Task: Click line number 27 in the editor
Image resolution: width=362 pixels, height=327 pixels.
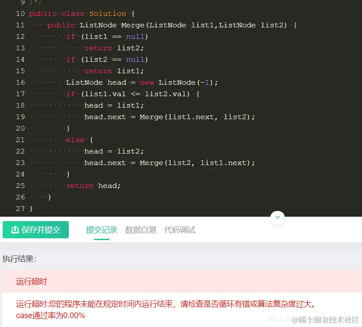Action: (20, 208)
